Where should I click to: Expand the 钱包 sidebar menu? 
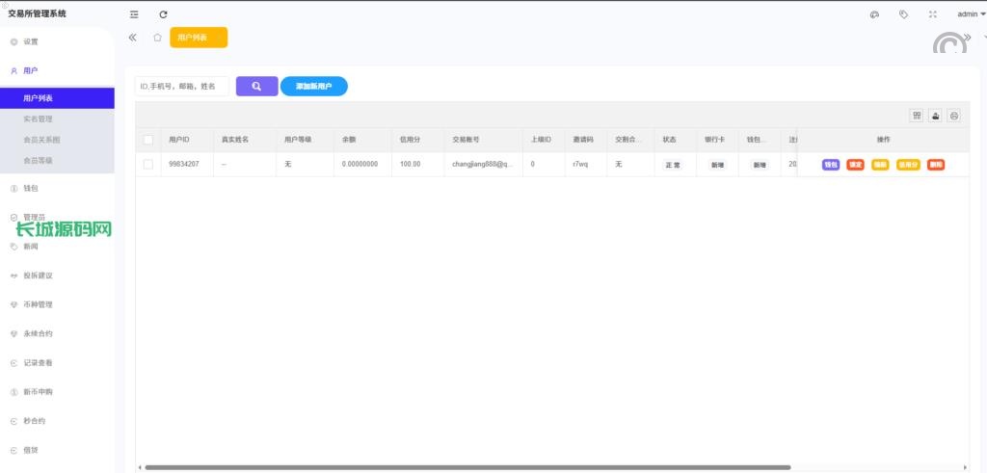(x=31, y=188)
